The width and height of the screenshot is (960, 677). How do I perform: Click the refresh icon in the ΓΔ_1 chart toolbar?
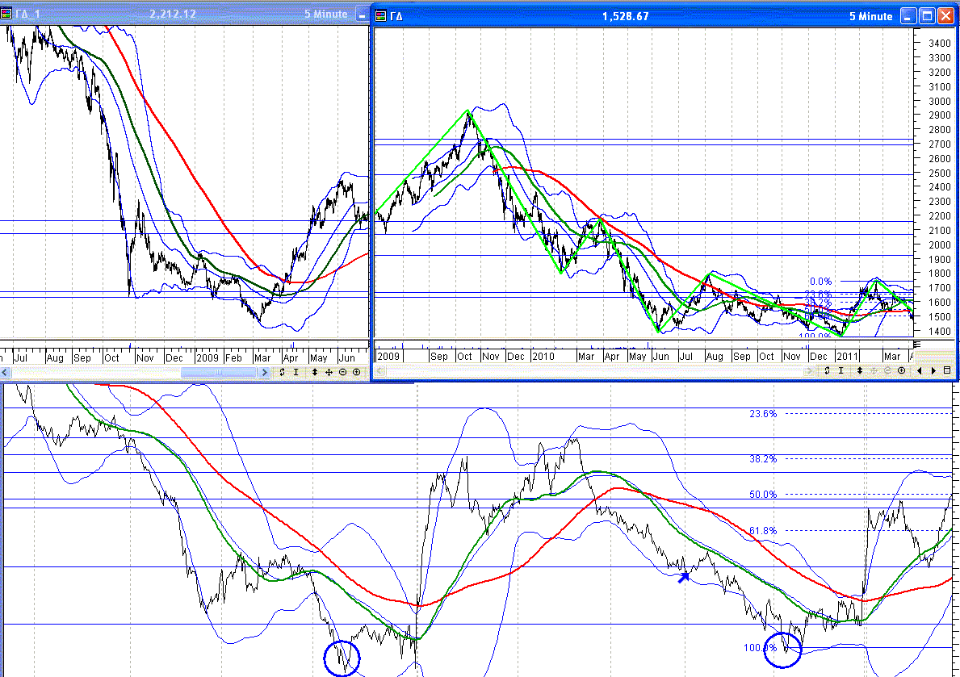click(x=282, y=372)
